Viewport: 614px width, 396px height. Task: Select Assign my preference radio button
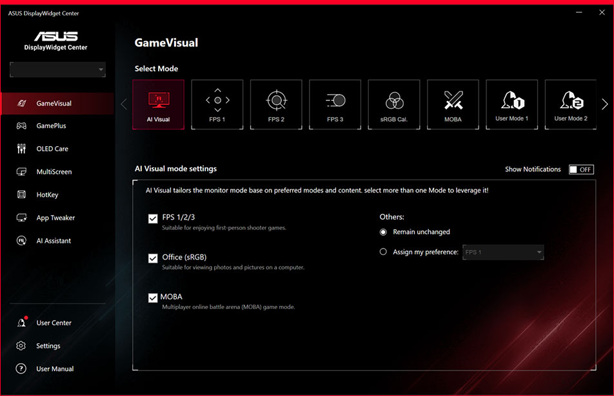(x=383, y=252)
